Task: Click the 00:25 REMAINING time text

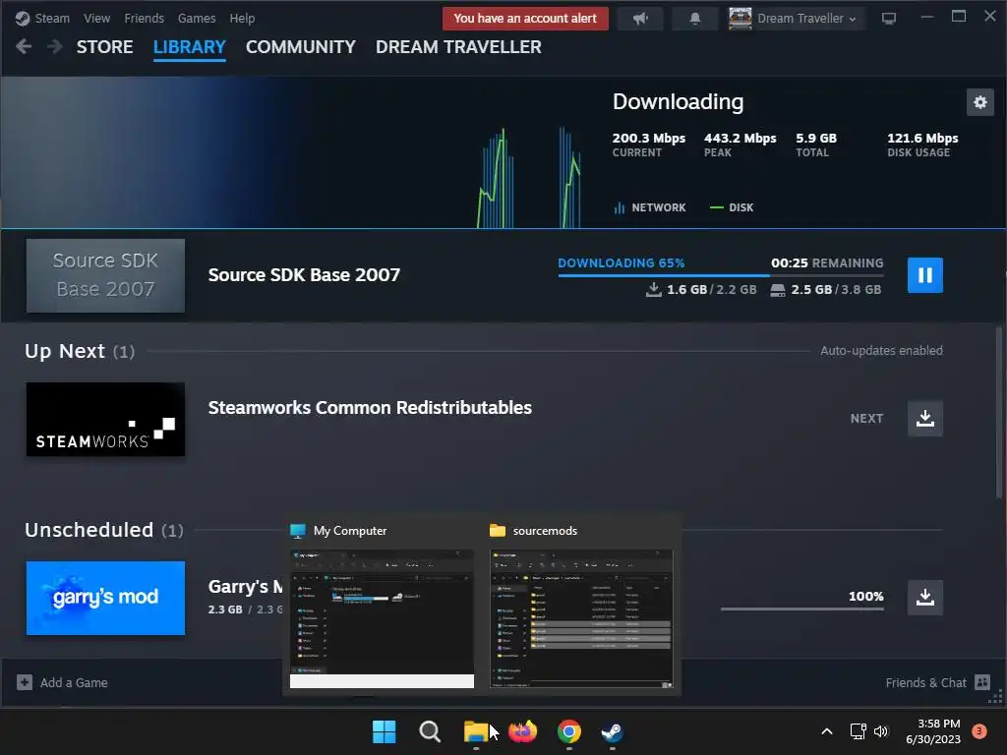Action: 827,262
